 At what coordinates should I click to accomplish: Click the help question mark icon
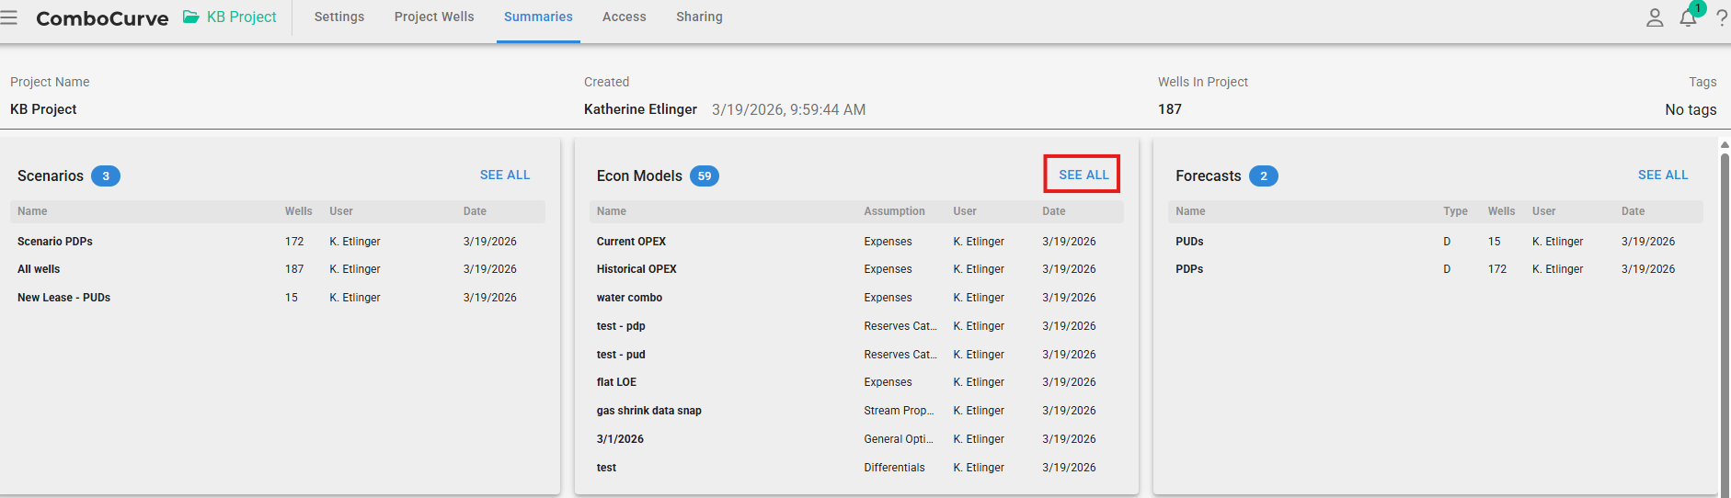pos(1721,18)
